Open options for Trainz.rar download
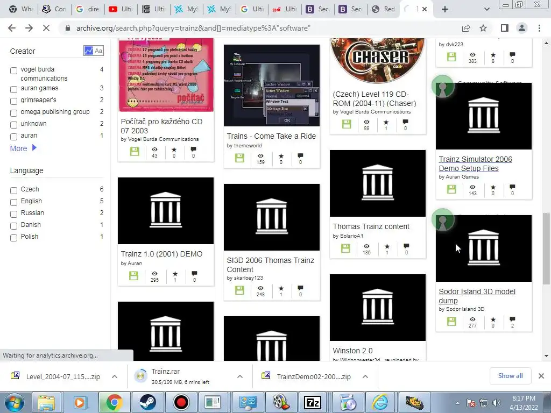The width and height of the screenshot is (551, 413). tap(239, 376)
